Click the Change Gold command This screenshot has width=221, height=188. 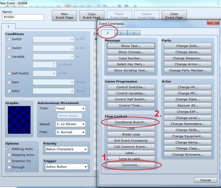pyautogui.click(x=188, y=46)
